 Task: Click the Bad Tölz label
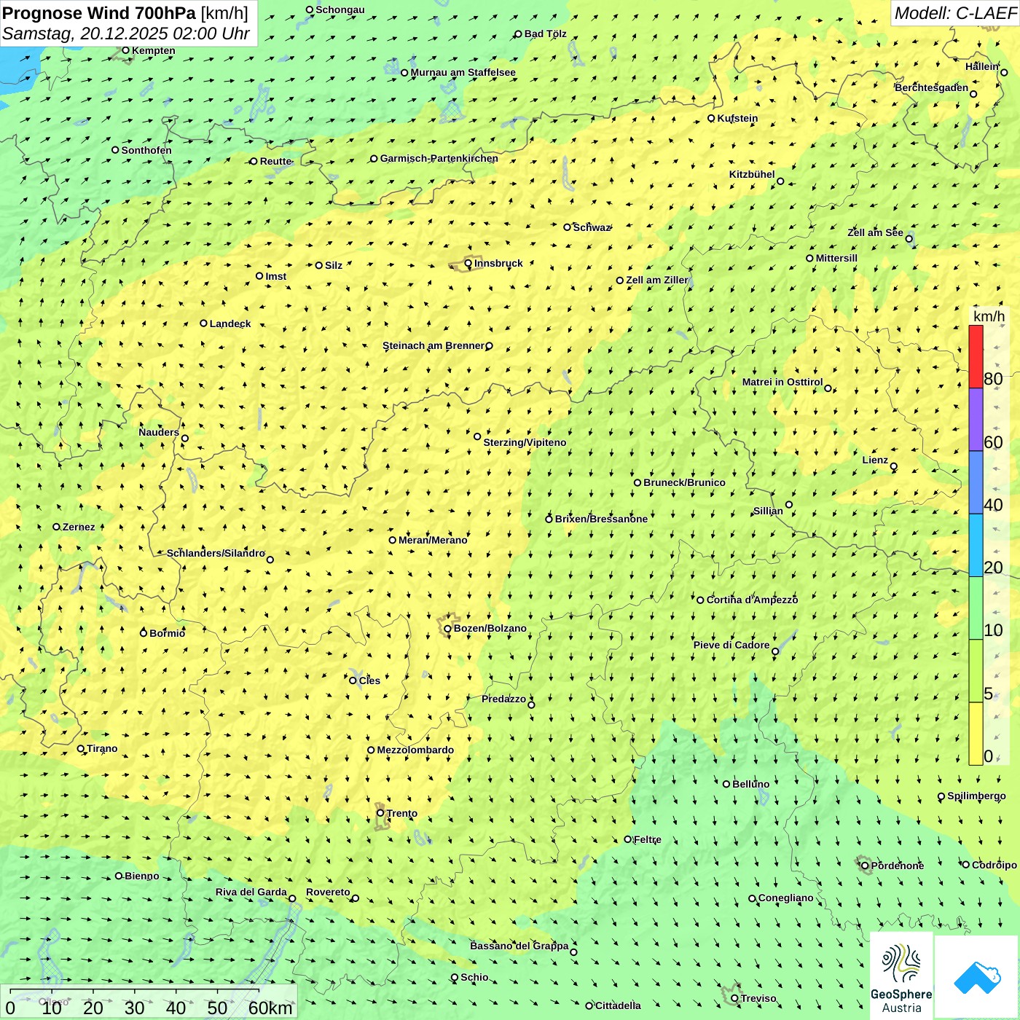pos(546,34)
